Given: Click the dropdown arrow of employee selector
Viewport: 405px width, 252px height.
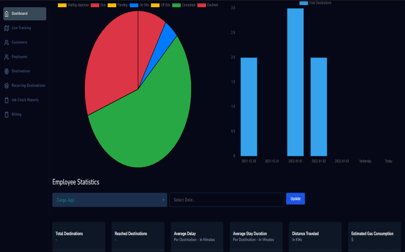Looking at the screenshot, I should pos(163,200).
